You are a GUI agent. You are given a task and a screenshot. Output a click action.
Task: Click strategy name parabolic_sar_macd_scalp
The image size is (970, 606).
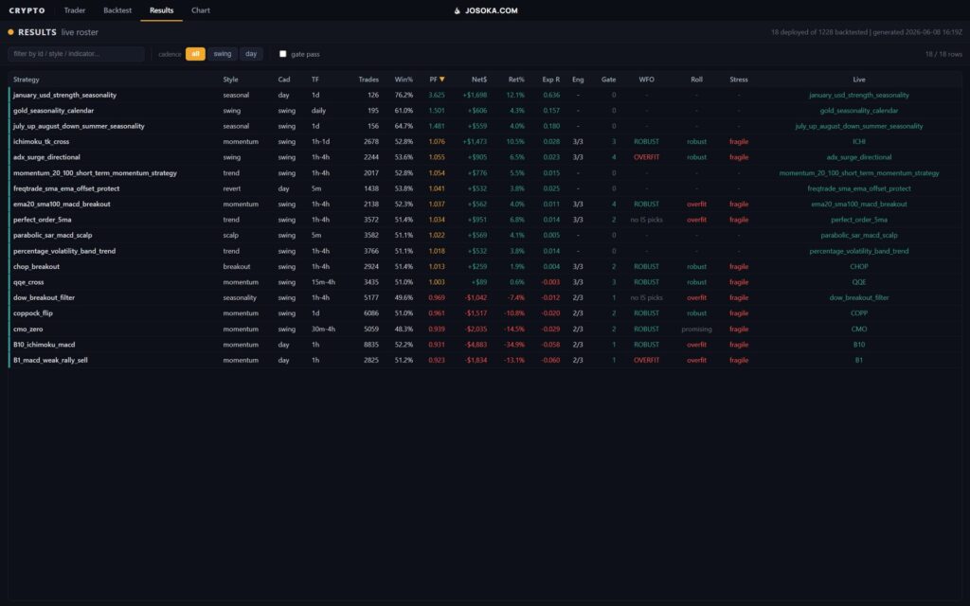[53, 235]
